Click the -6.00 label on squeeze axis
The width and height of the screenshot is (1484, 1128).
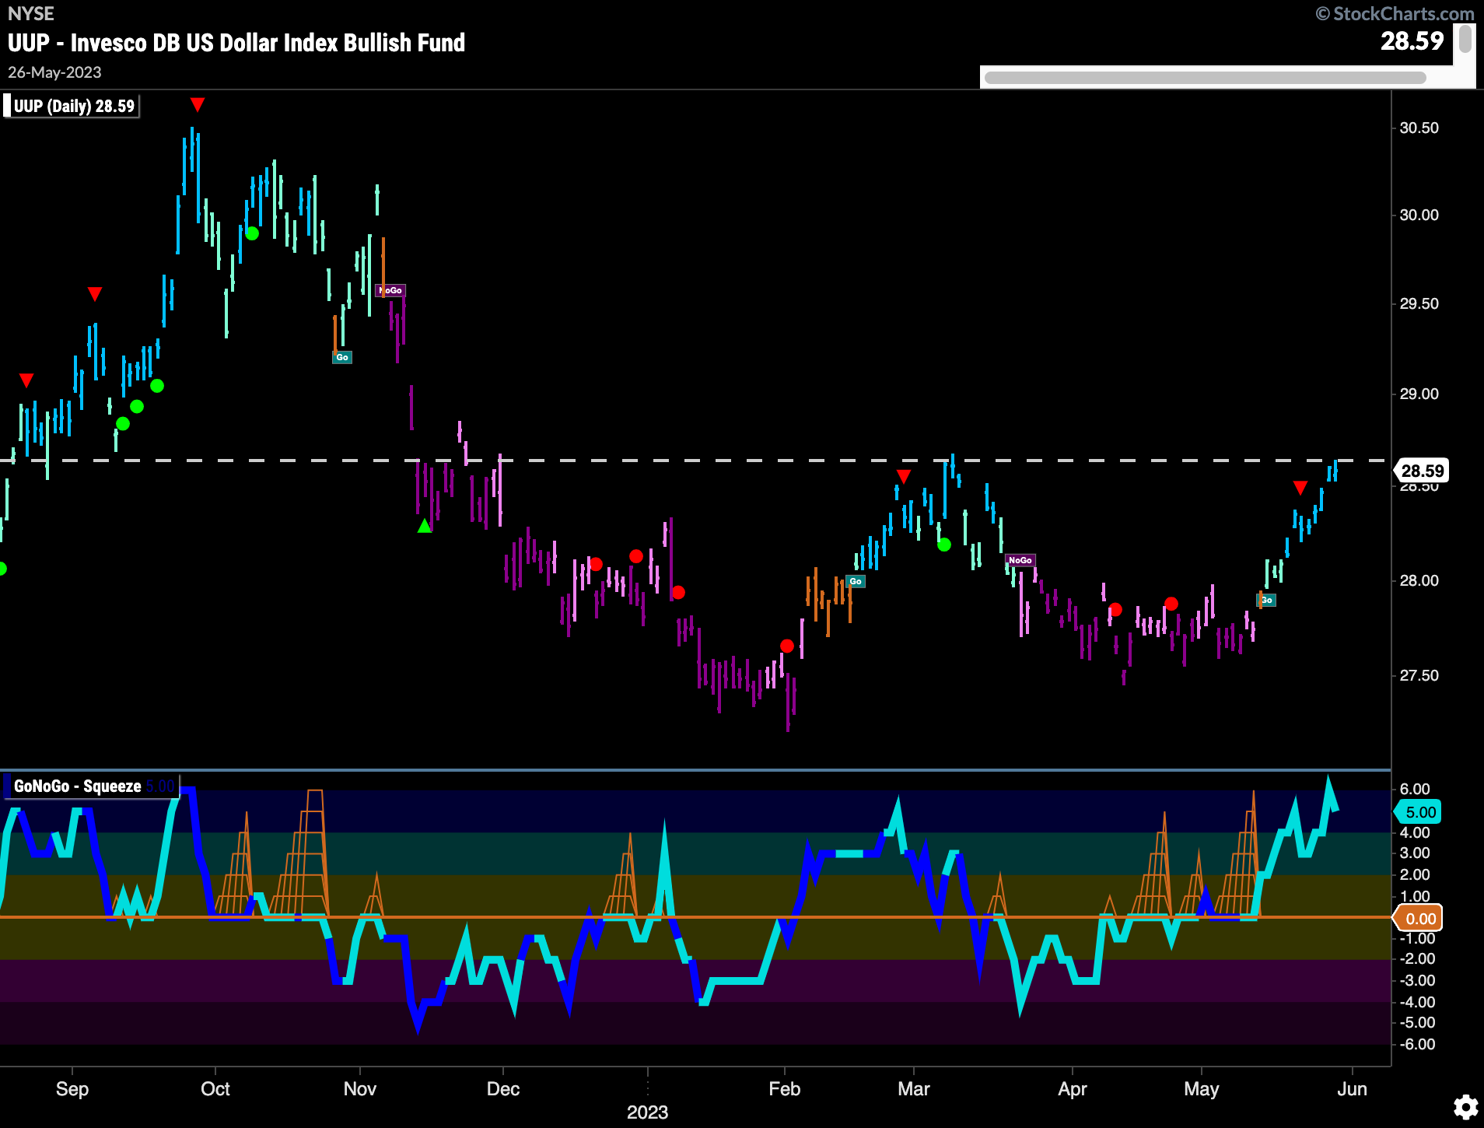[1417, 1044]
